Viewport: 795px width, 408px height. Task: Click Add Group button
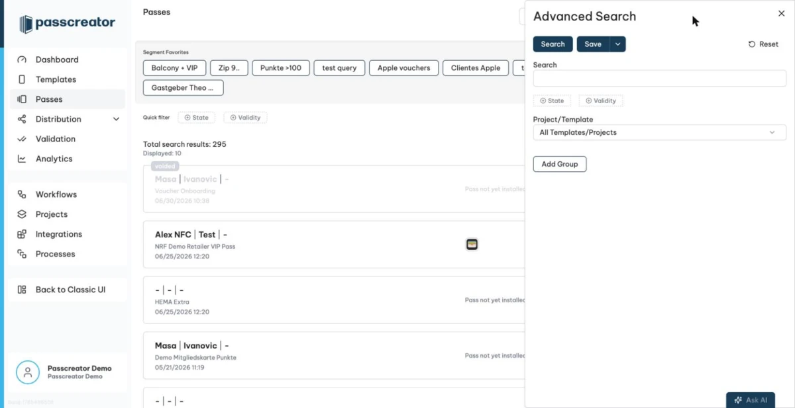560,164
